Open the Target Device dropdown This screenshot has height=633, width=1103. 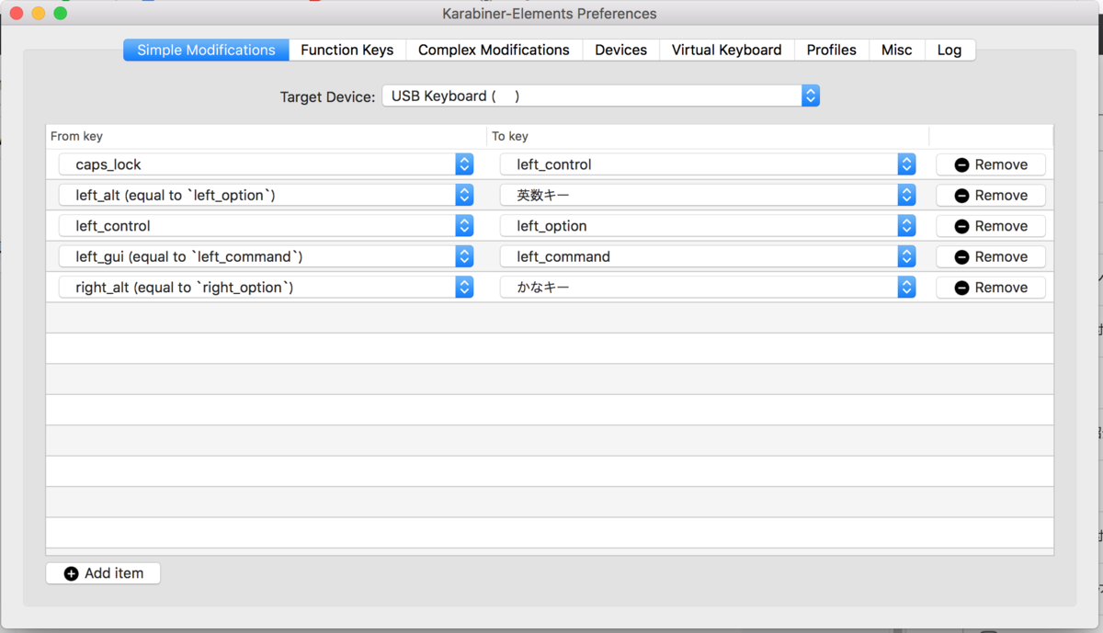[600, 96]
